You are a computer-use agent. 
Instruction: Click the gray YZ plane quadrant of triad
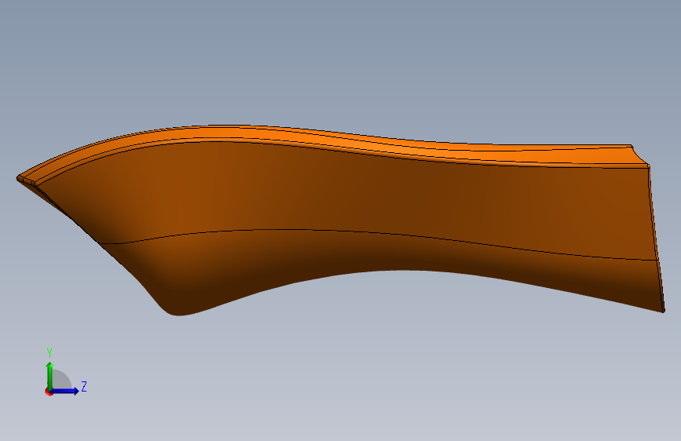62,379
